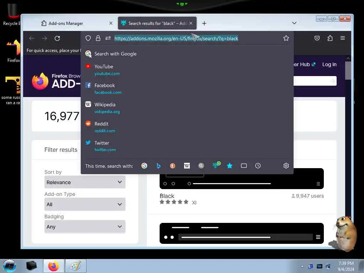This screenshot has height=273, width=364.
Task: Close the Search results for "black" tab
Action: click(x=191, y=23)
